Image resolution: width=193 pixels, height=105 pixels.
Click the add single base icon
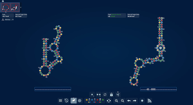[x=92, y=95]
